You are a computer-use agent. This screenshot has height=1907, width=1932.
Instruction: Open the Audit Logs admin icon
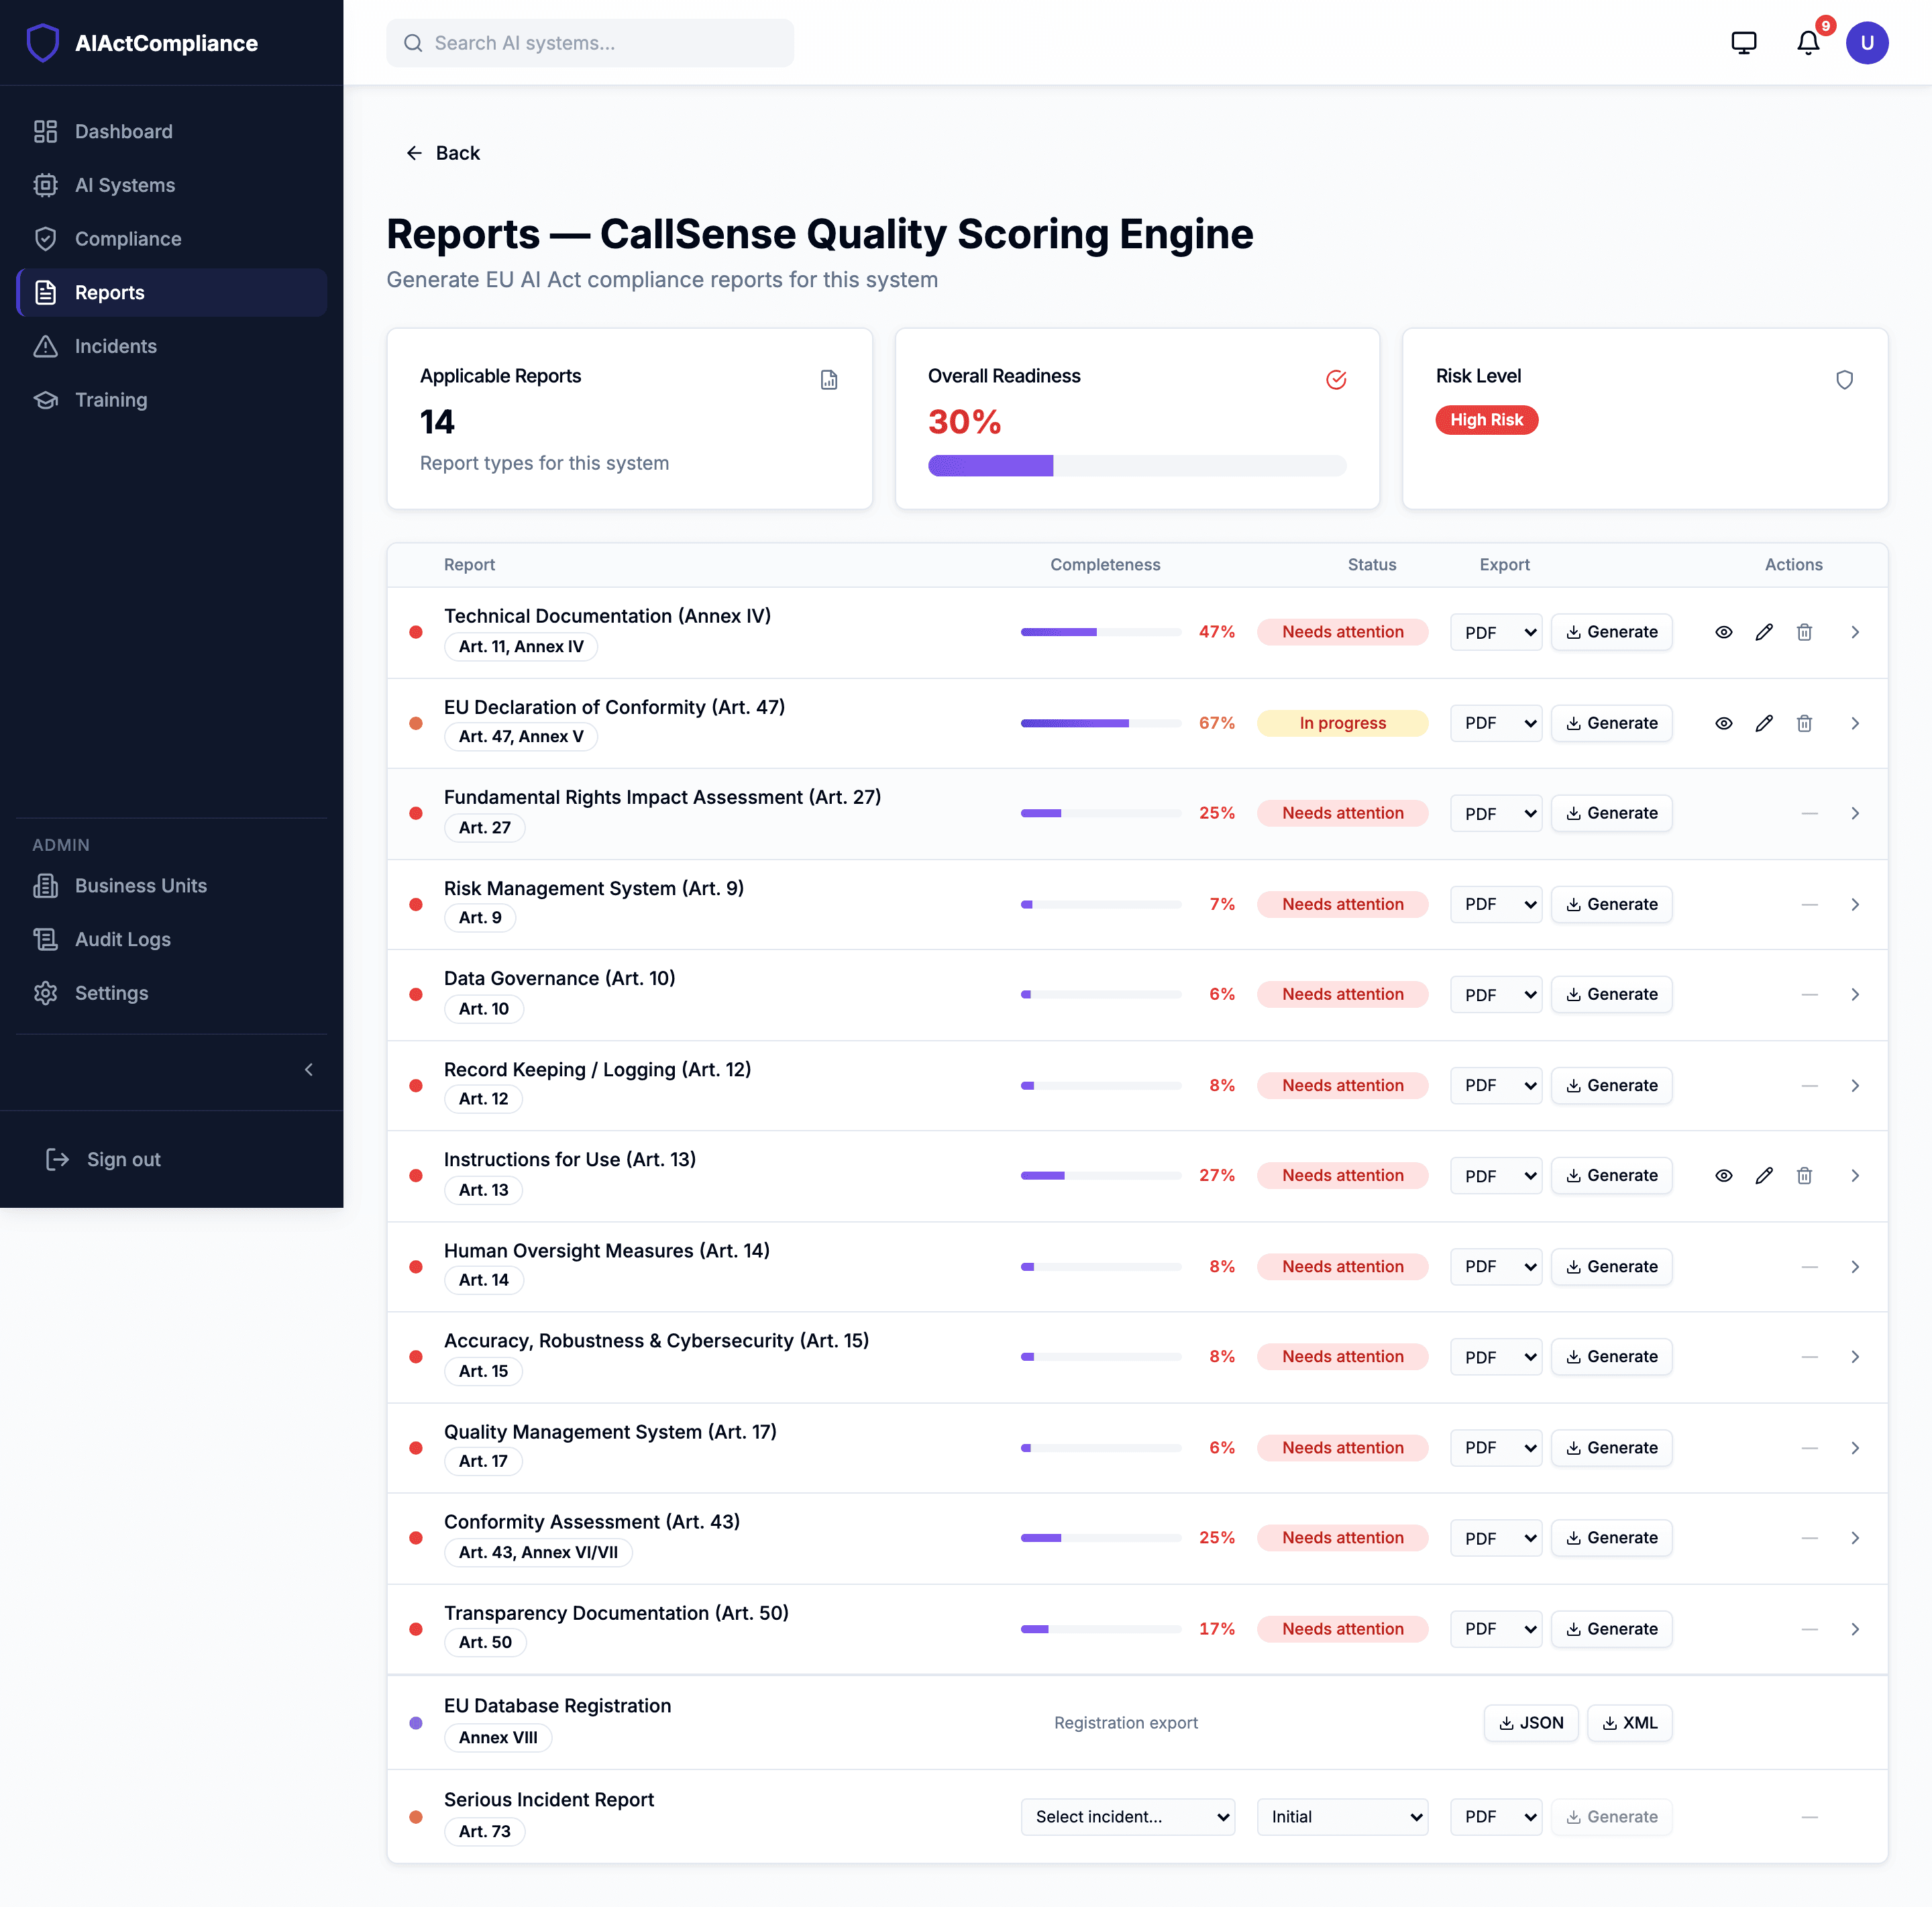(x=46, y=939)
